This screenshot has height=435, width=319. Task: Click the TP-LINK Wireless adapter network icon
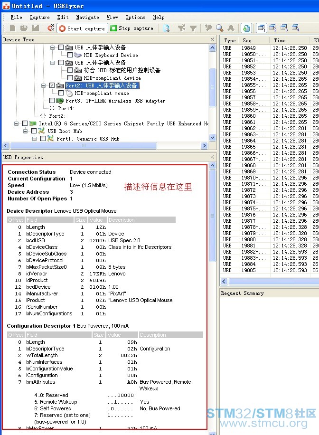point(60,101)
